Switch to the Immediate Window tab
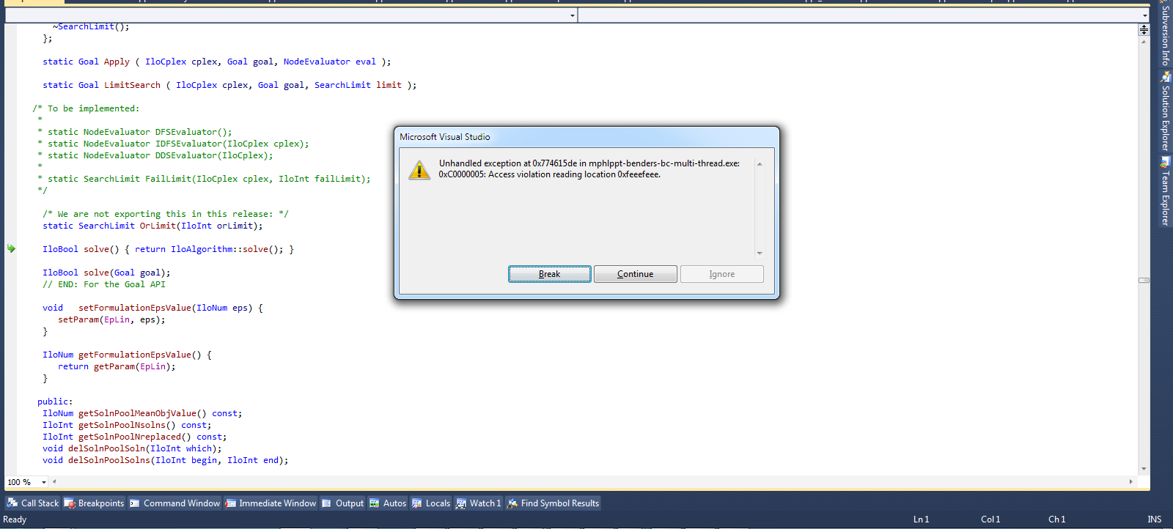The image size is (1173, 529). (x=271, y=503)
